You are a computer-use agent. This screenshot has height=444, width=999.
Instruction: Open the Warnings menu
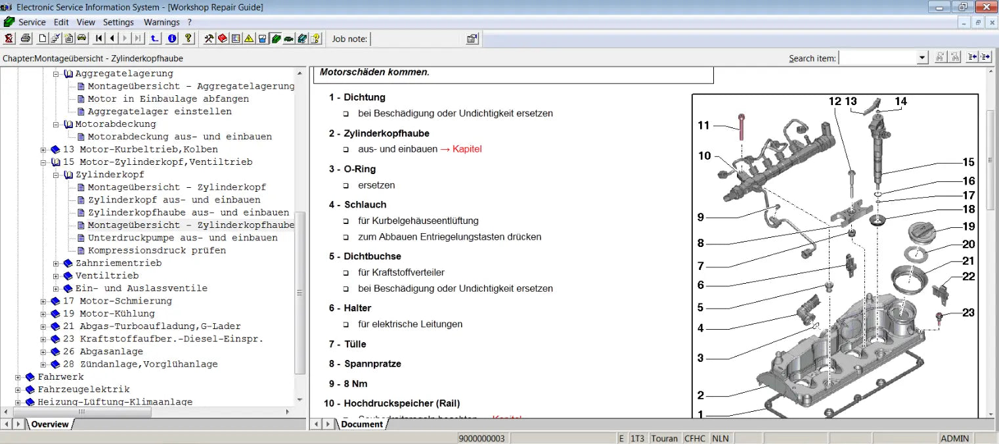(162, 22)
